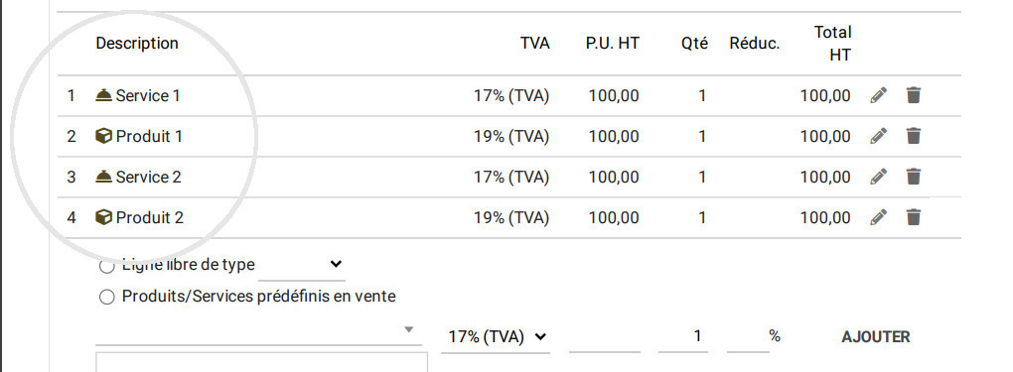Click the quantity field showing 1
This screenshot has width=1013, height=372.
tap(683, 336)
